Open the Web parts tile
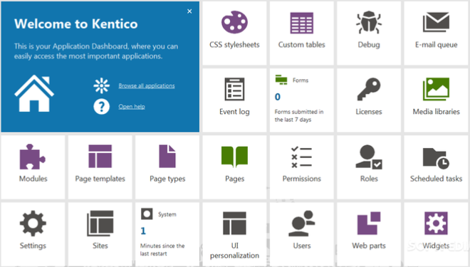Viewport: 470px width, 267px height. [369, 234]
